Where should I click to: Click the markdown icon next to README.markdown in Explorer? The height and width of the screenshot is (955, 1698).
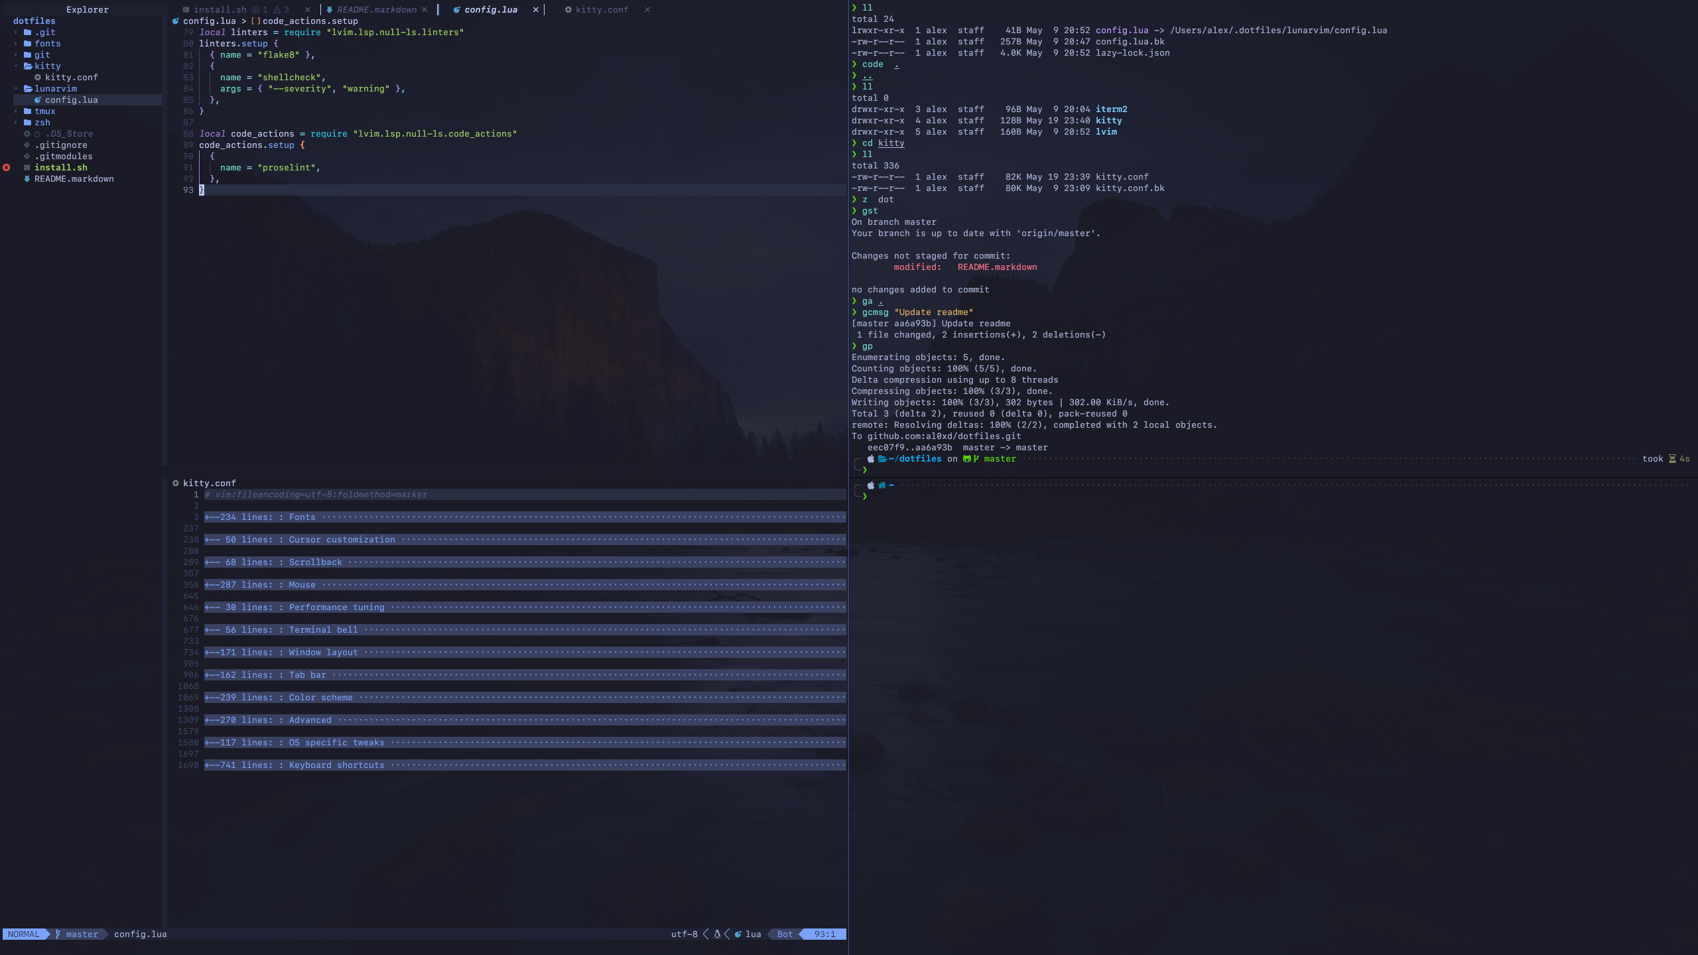(x=27, y=179)
